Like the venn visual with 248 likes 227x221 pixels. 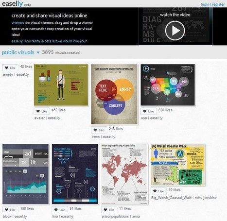coord(99,130)
